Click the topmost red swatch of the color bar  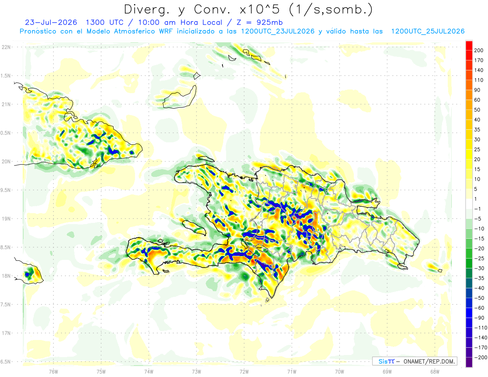[469, 46]
